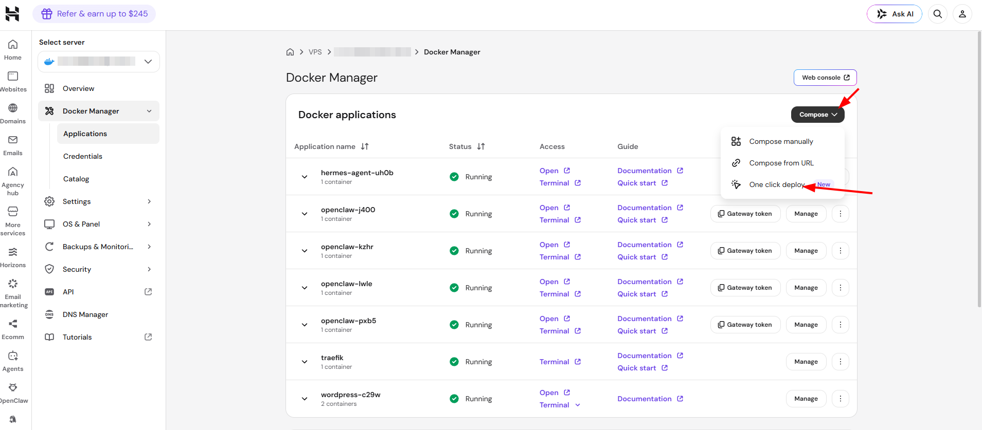Open the Home sidebar icon
The height and width of the screenshot is (430, 982).
click(13, 50)
